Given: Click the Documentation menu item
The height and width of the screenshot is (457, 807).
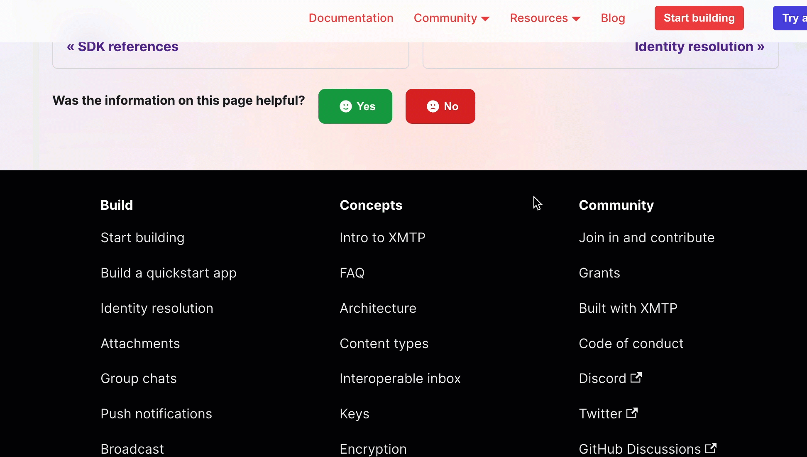Looking at the screenshot, I should pyautogui.click(x=351, y=18).
